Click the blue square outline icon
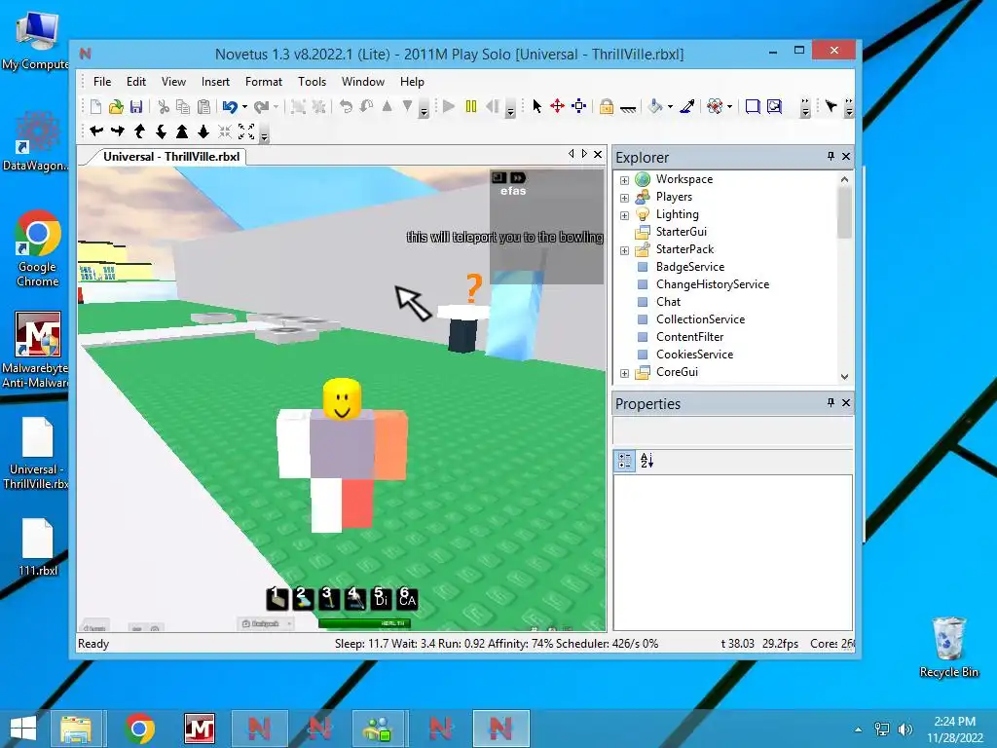Viewport: 997px width, 748px height. click(753, 106)
